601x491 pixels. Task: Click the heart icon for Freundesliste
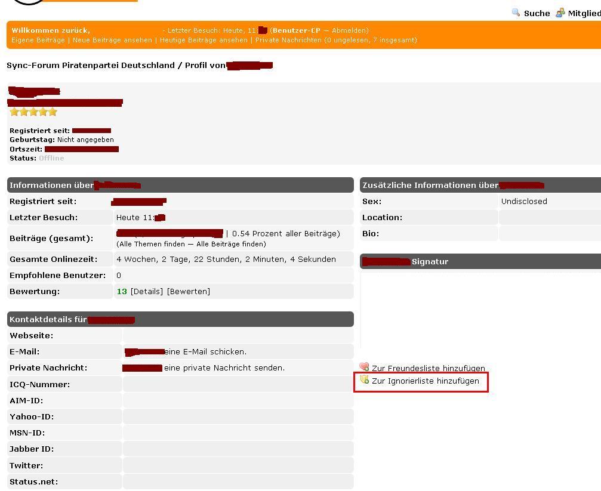[364, 368]
